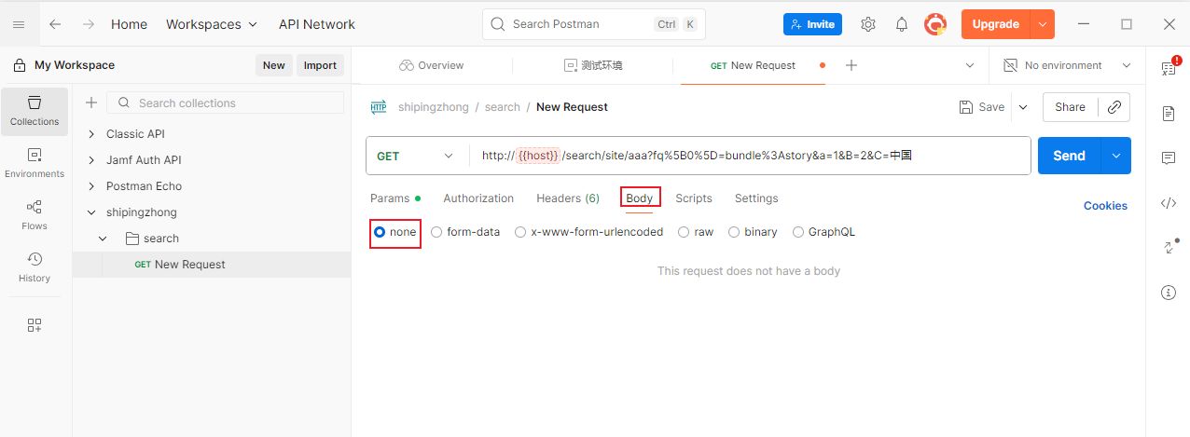1190x437 pixels.
Task: Open the Authorization tab
Action: [478, 198]
